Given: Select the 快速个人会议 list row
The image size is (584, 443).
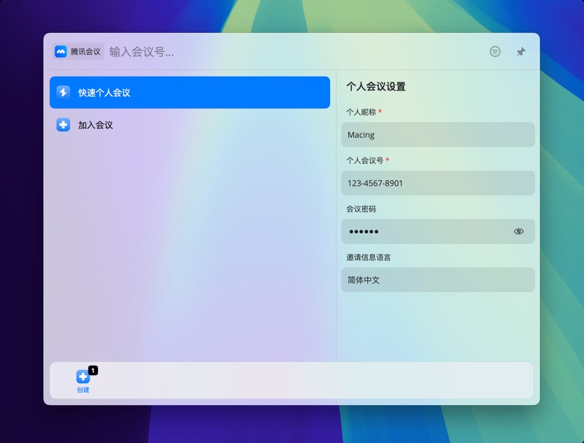Looking at the screenshot, I should [190, 93].
